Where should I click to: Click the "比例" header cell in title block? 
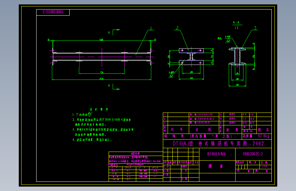(264, 162)
